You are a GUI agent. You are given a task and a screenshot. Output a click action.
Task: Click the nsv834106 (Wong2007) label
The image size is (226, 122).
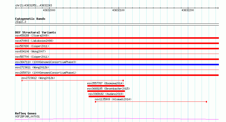30,51
